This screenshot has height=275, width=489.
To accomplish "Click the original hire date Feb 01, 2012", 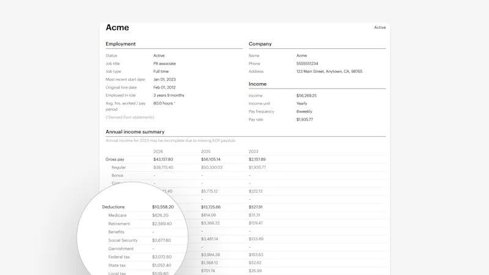I will [x=164, y=87].
